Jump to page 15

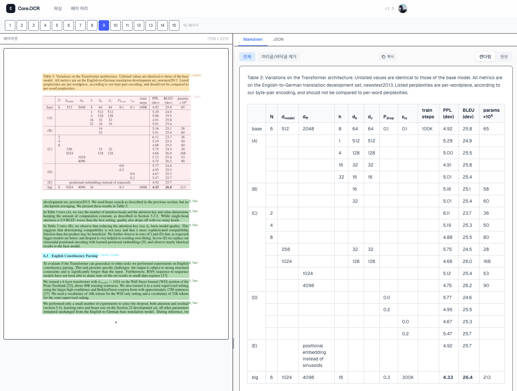tap(174, 25)
